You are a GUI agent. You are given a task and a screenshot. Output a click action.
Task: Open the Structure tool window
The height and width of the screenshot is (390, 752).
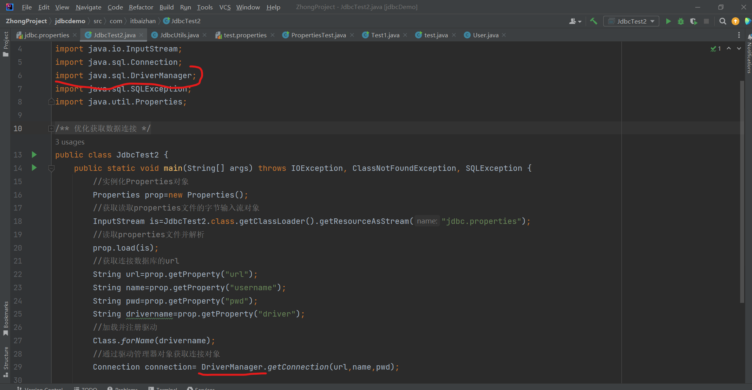6,362
